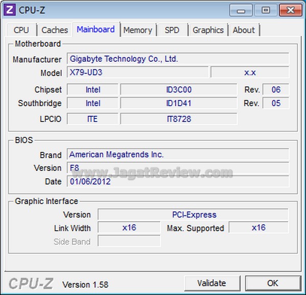Viewport: 306px width, 295px height.
Task: Click the chipset Rev. 06 value
Action: coord(276,89)
